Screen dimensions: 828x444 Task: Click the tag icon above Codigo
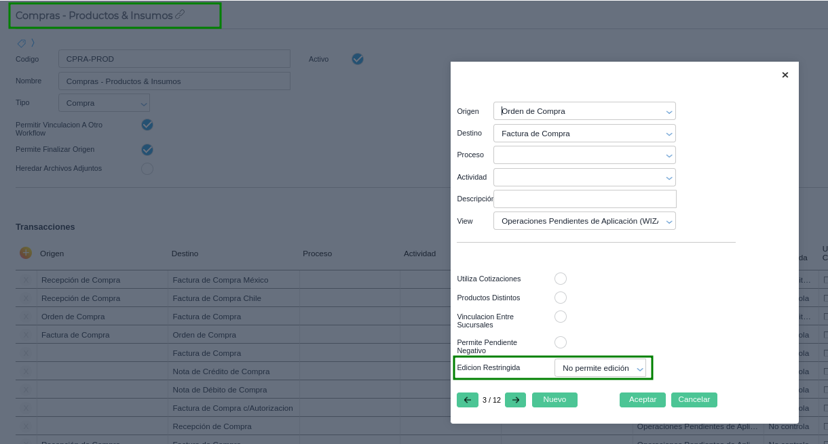pos(21,43)
